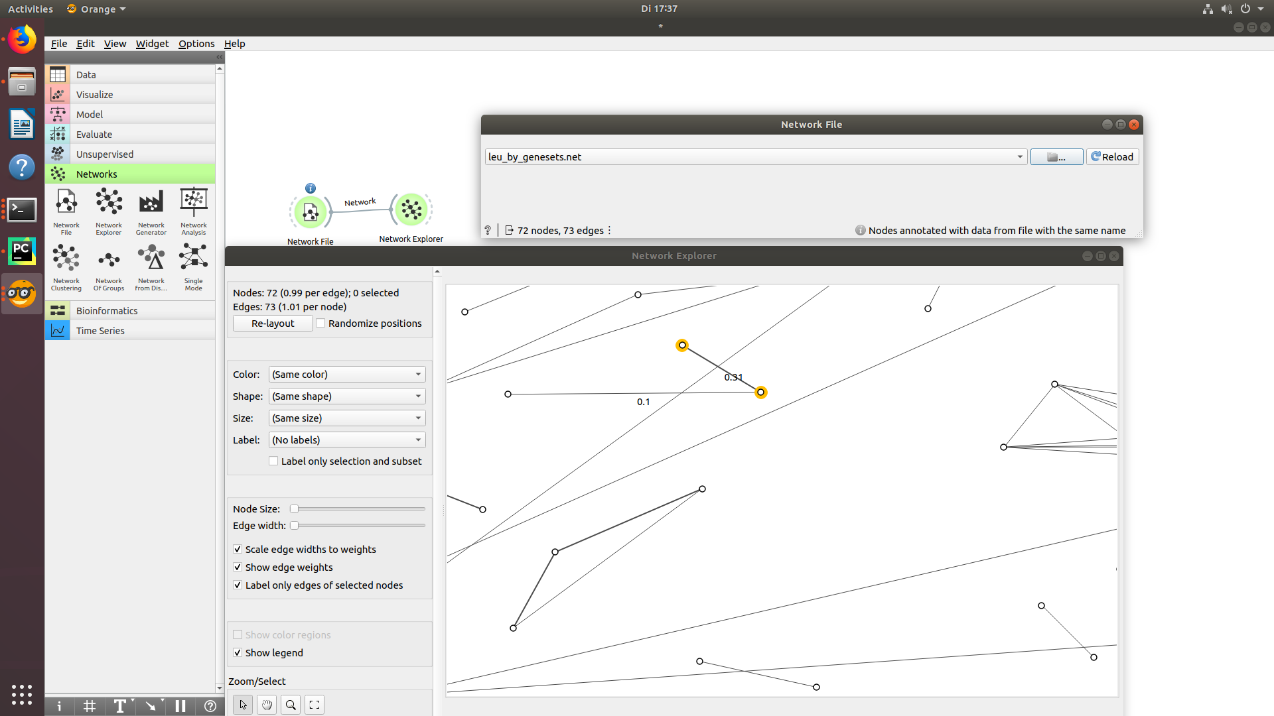Choose the zoom magnifier tool

pos(291,705)
